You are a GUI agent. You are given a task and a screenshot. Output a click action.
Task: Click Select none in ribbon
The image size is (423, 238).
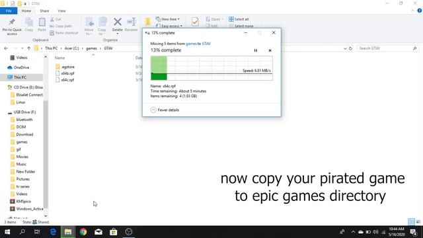coord(241,26)
